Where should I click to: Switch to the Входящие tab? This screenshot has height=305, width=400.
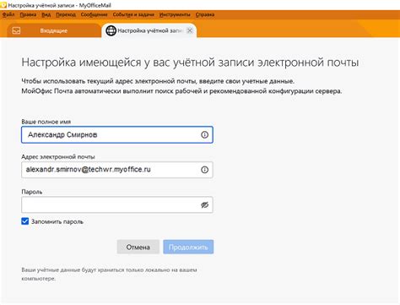pyautogui.click(x=53, y=30)
